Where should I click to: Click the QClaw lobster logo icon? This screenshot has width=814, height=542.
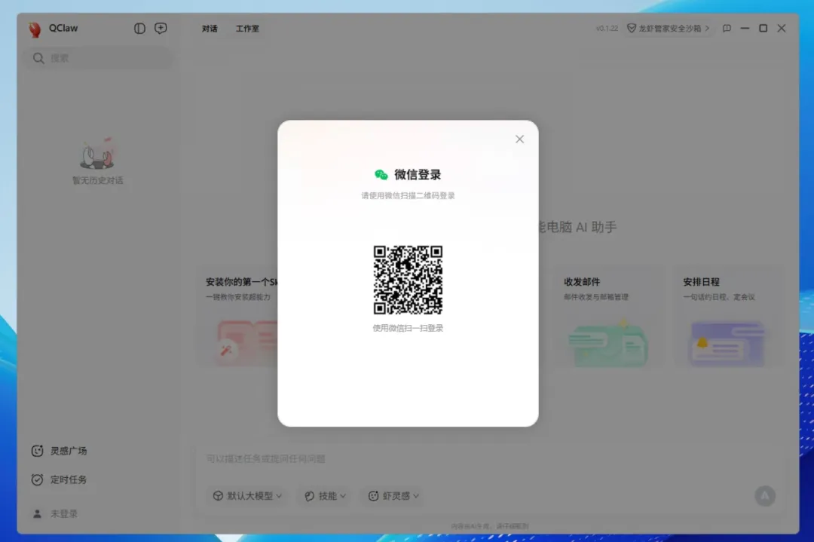click(x=35, y=29)
